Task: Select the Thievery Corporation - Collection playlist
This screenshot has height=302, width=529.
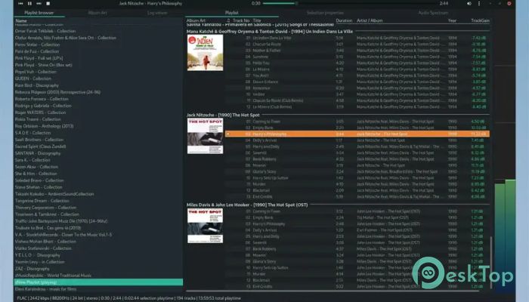Action: (x=45, y=208)
